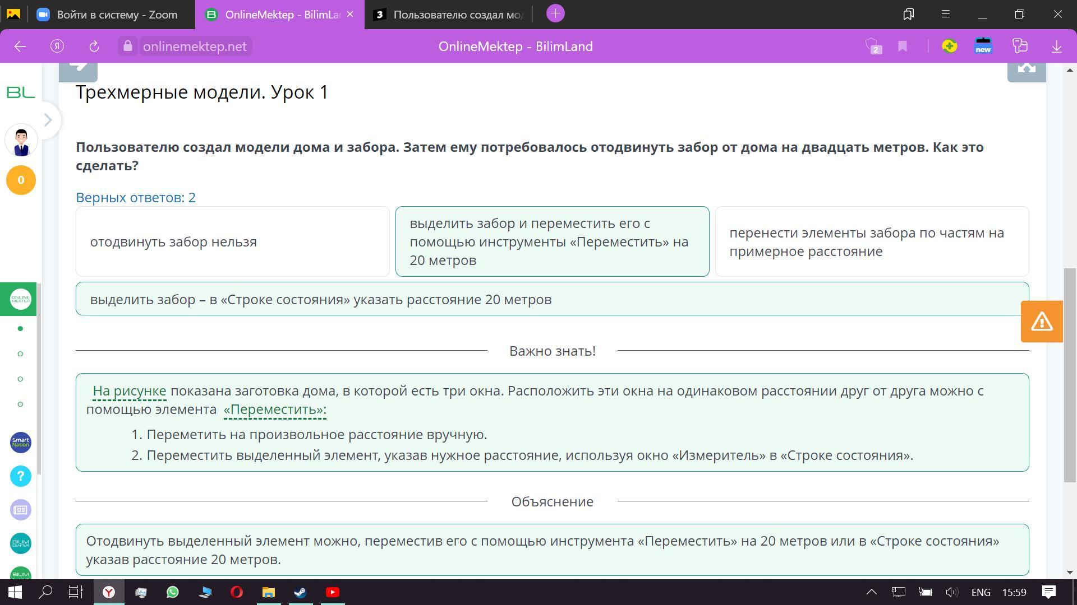The width and height of the screenshot is (1077, 605).
Task: Click the orange warning report icon
Action: point(1042,322)
